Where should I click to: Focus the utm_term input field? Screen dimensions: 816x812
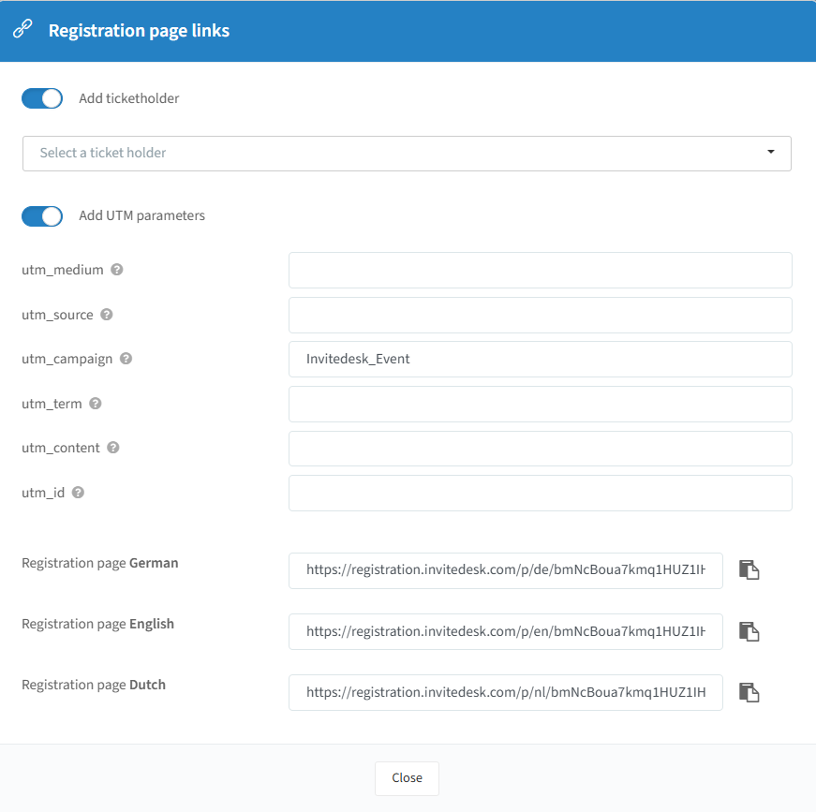point(541,404)
